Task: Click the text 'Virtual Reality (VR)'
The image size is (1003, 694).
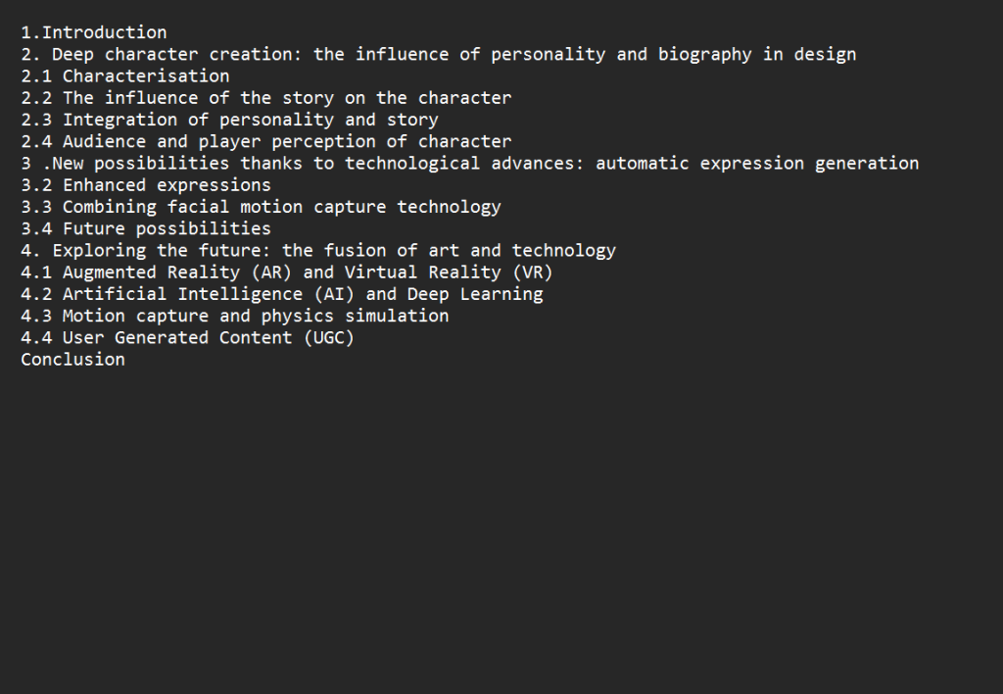Action: point(449,273)
